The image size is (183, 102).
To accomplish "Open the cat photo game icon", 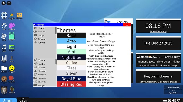I will coord(4,89).
